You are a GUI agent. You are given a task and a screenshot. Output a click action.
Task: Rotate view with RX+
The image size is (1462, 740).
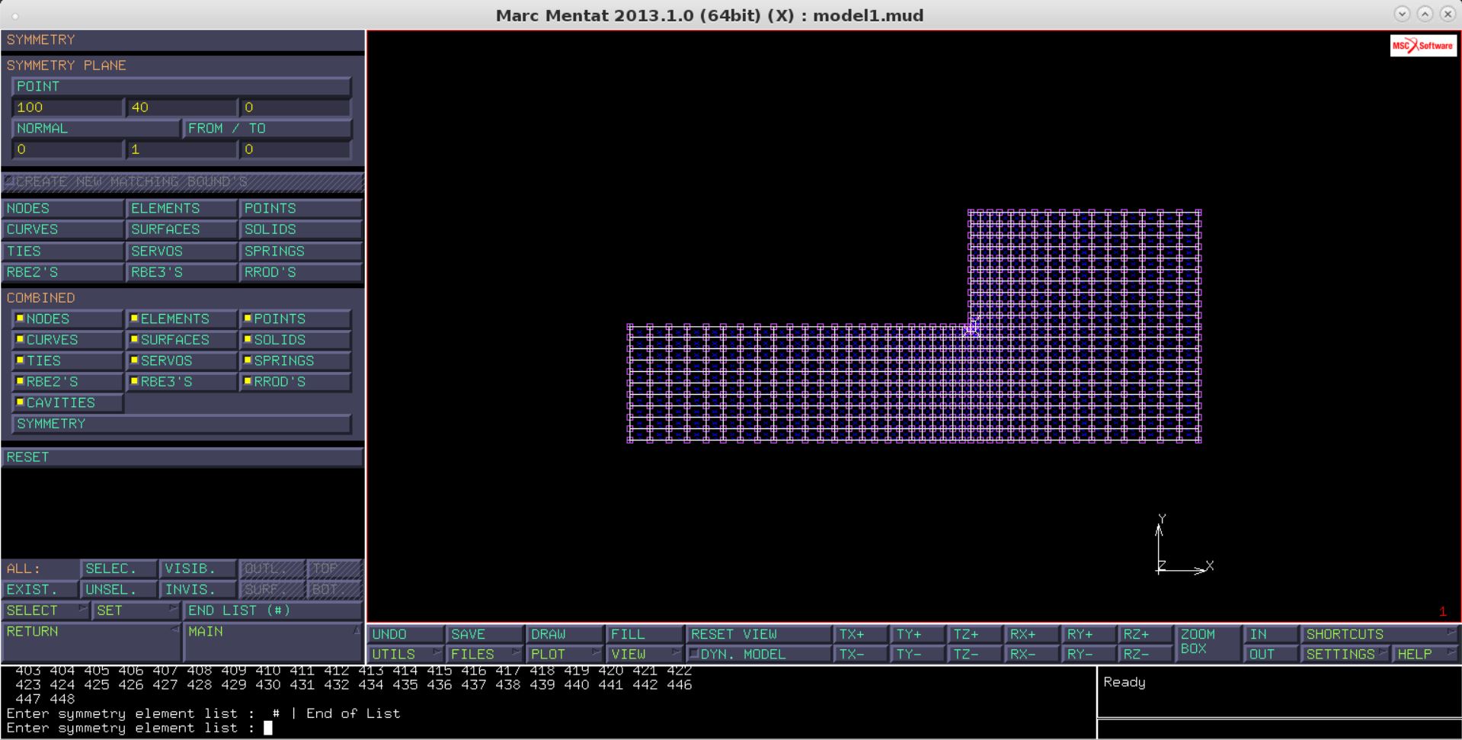[1032, 634]
